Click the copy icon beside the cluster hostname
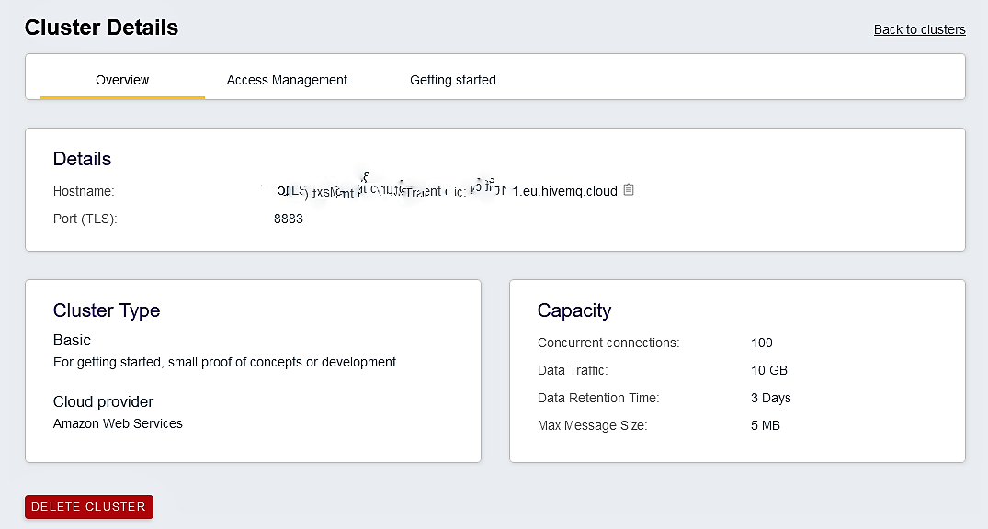 tap(629, 189)
